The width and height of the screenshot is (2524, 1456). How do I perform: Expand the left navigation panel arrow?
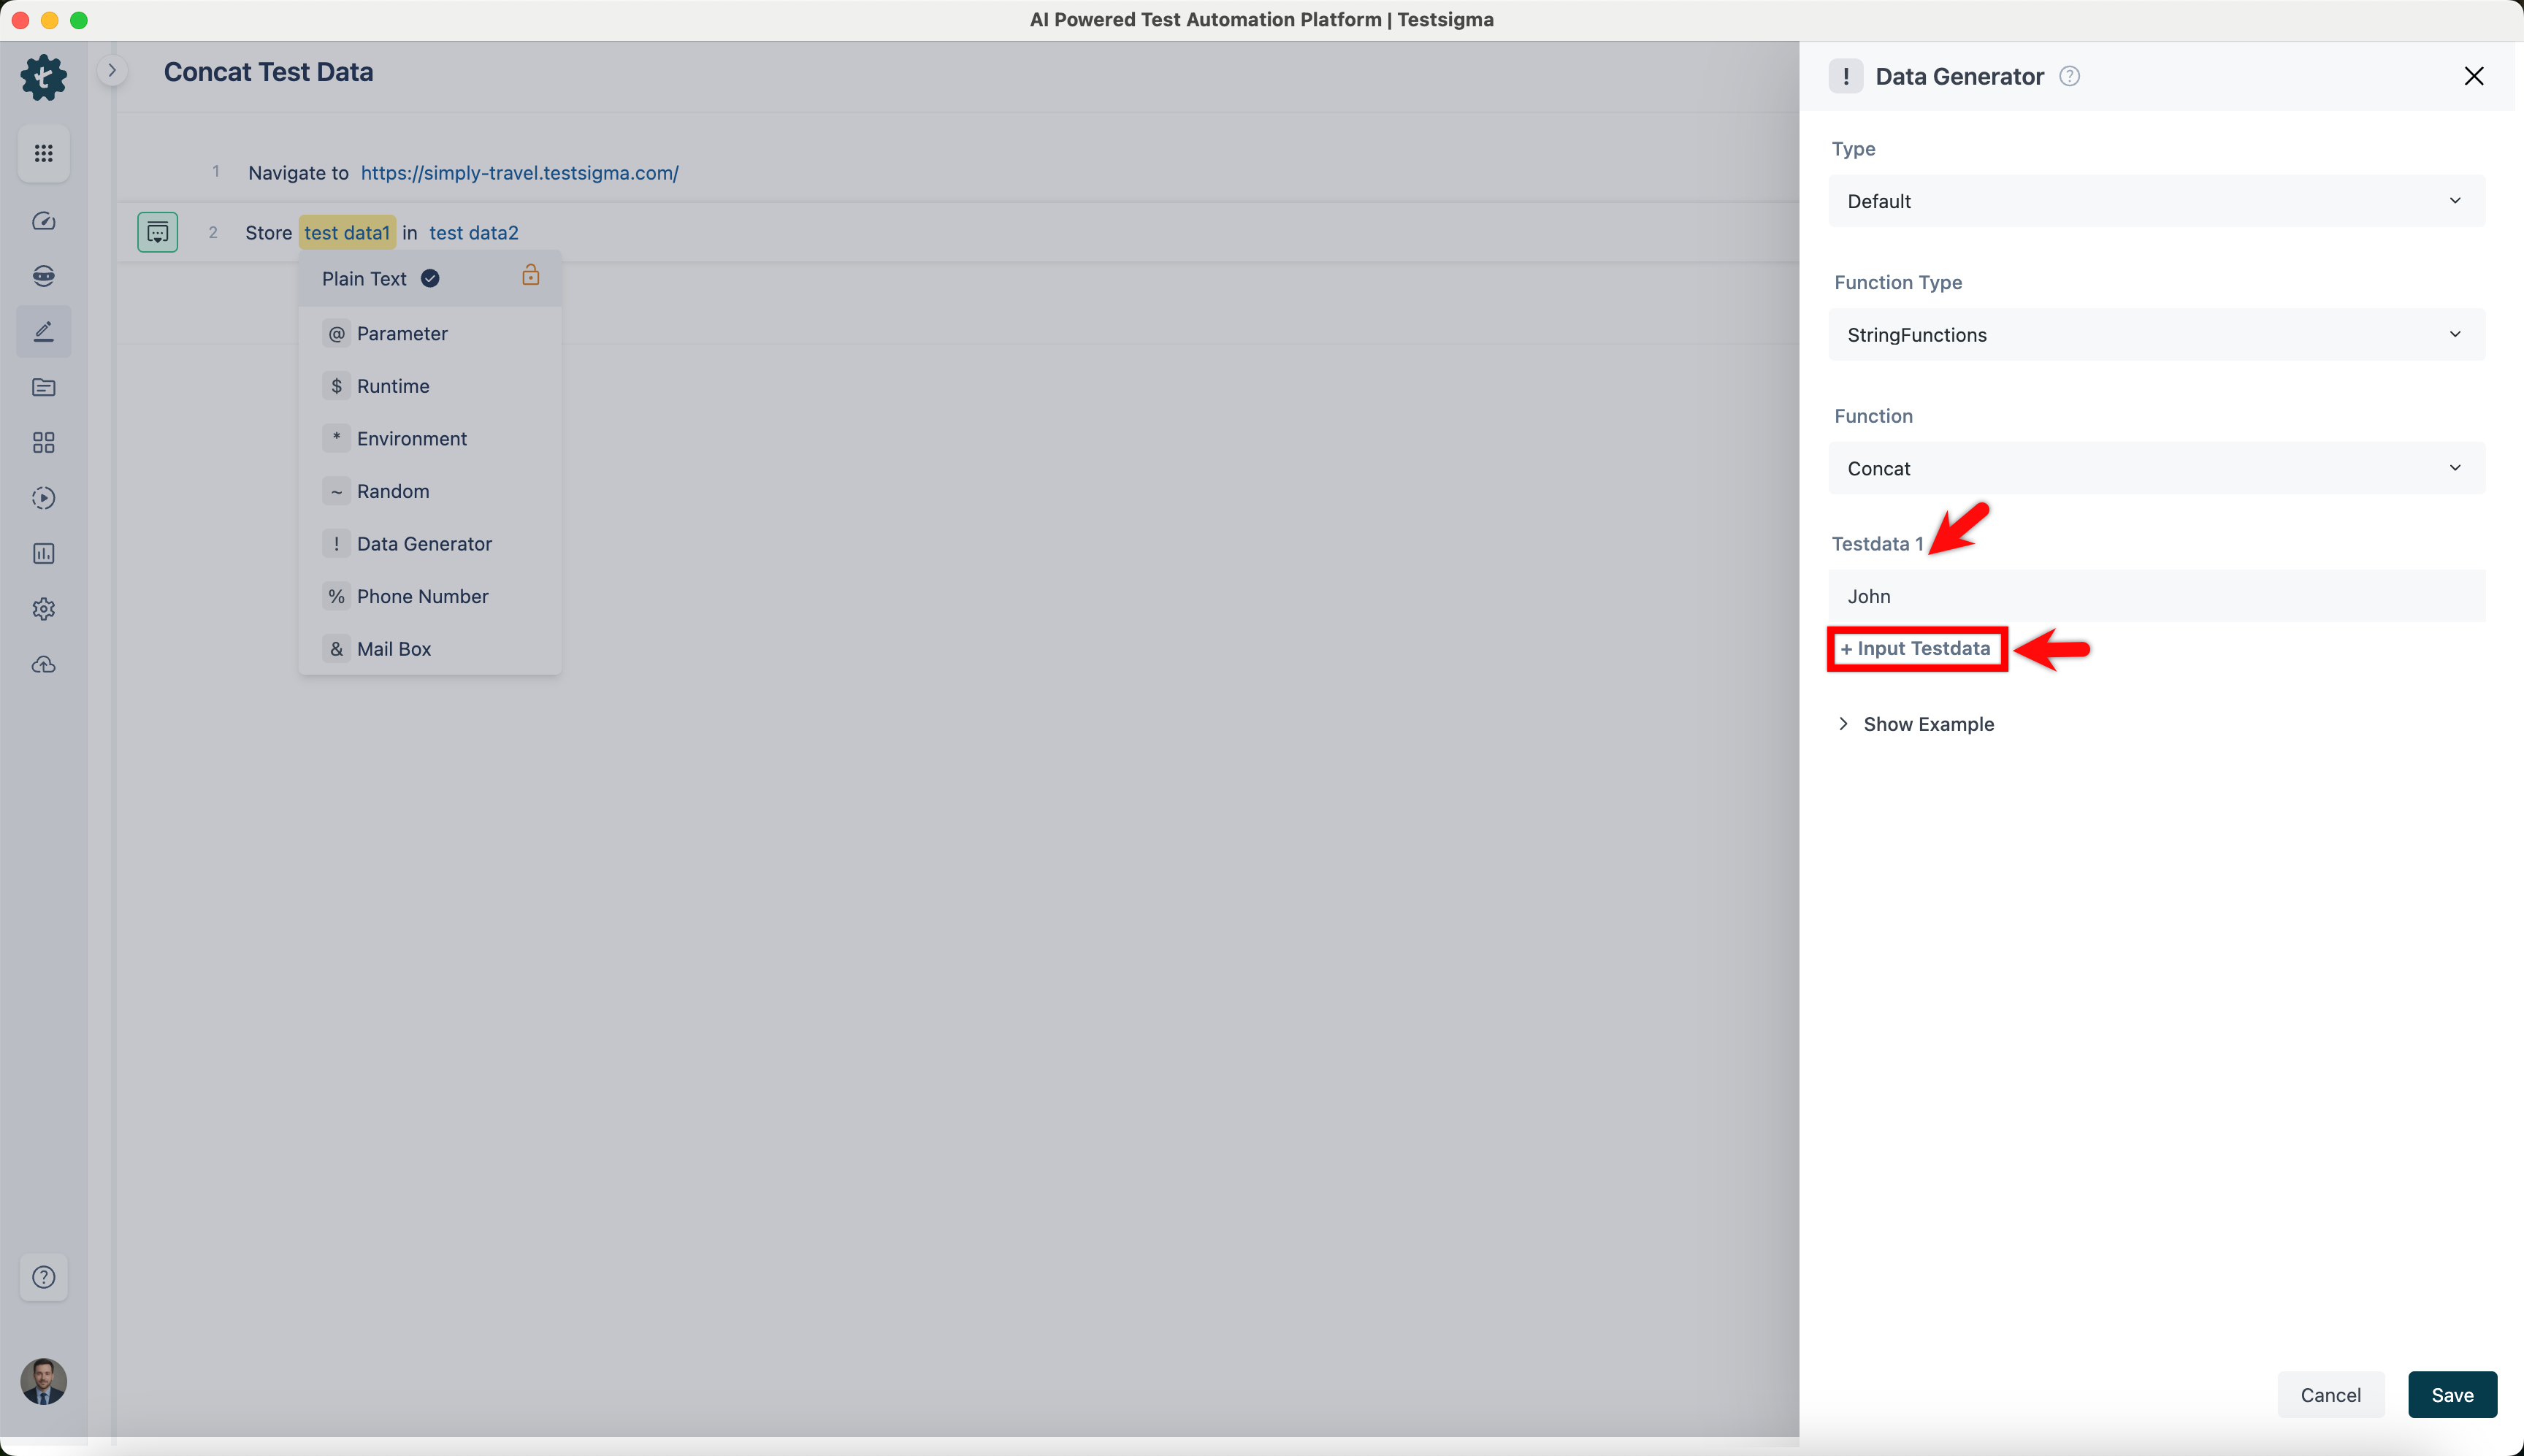(x=112, y=70)
